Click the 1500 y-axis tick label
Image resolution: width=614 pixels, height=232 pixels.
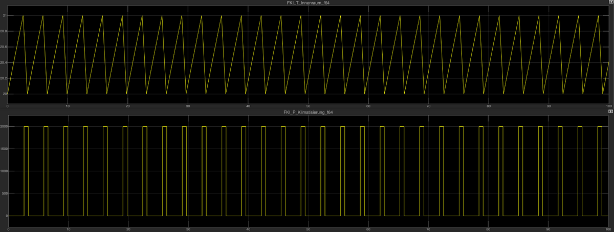point(4,149)
